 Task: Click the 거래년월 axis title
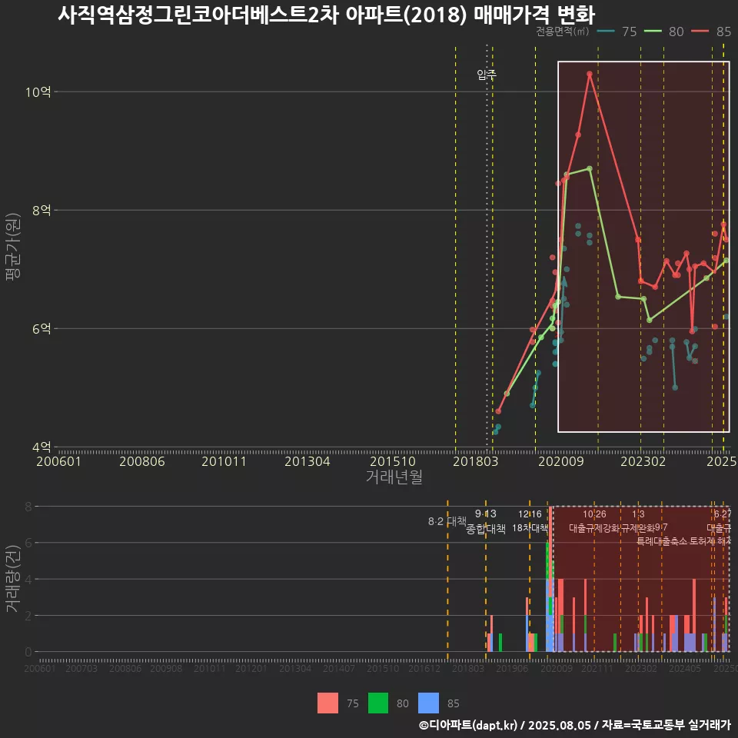[394, 477]
